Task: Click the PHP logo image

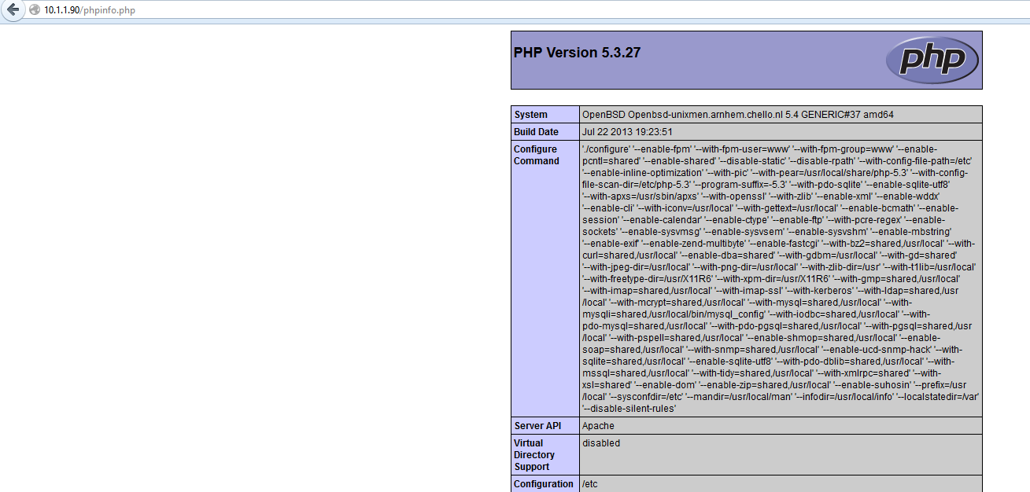Action: pyautogui.click(x=932, y=60)
